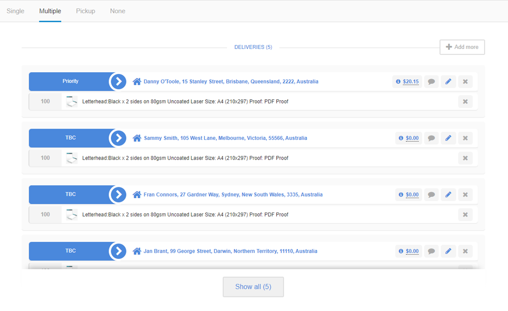
Task: Choose the None tab
Action: pyautogui.click(x=118, y=11)
